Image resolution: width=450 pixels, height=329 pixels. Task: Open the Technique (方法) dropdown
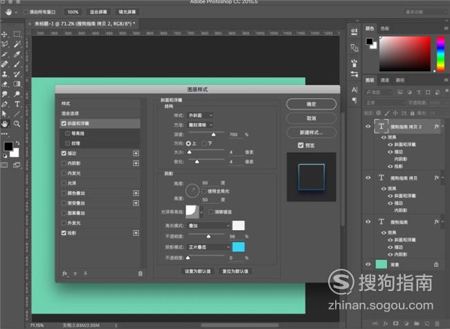(x=200, y=125)
